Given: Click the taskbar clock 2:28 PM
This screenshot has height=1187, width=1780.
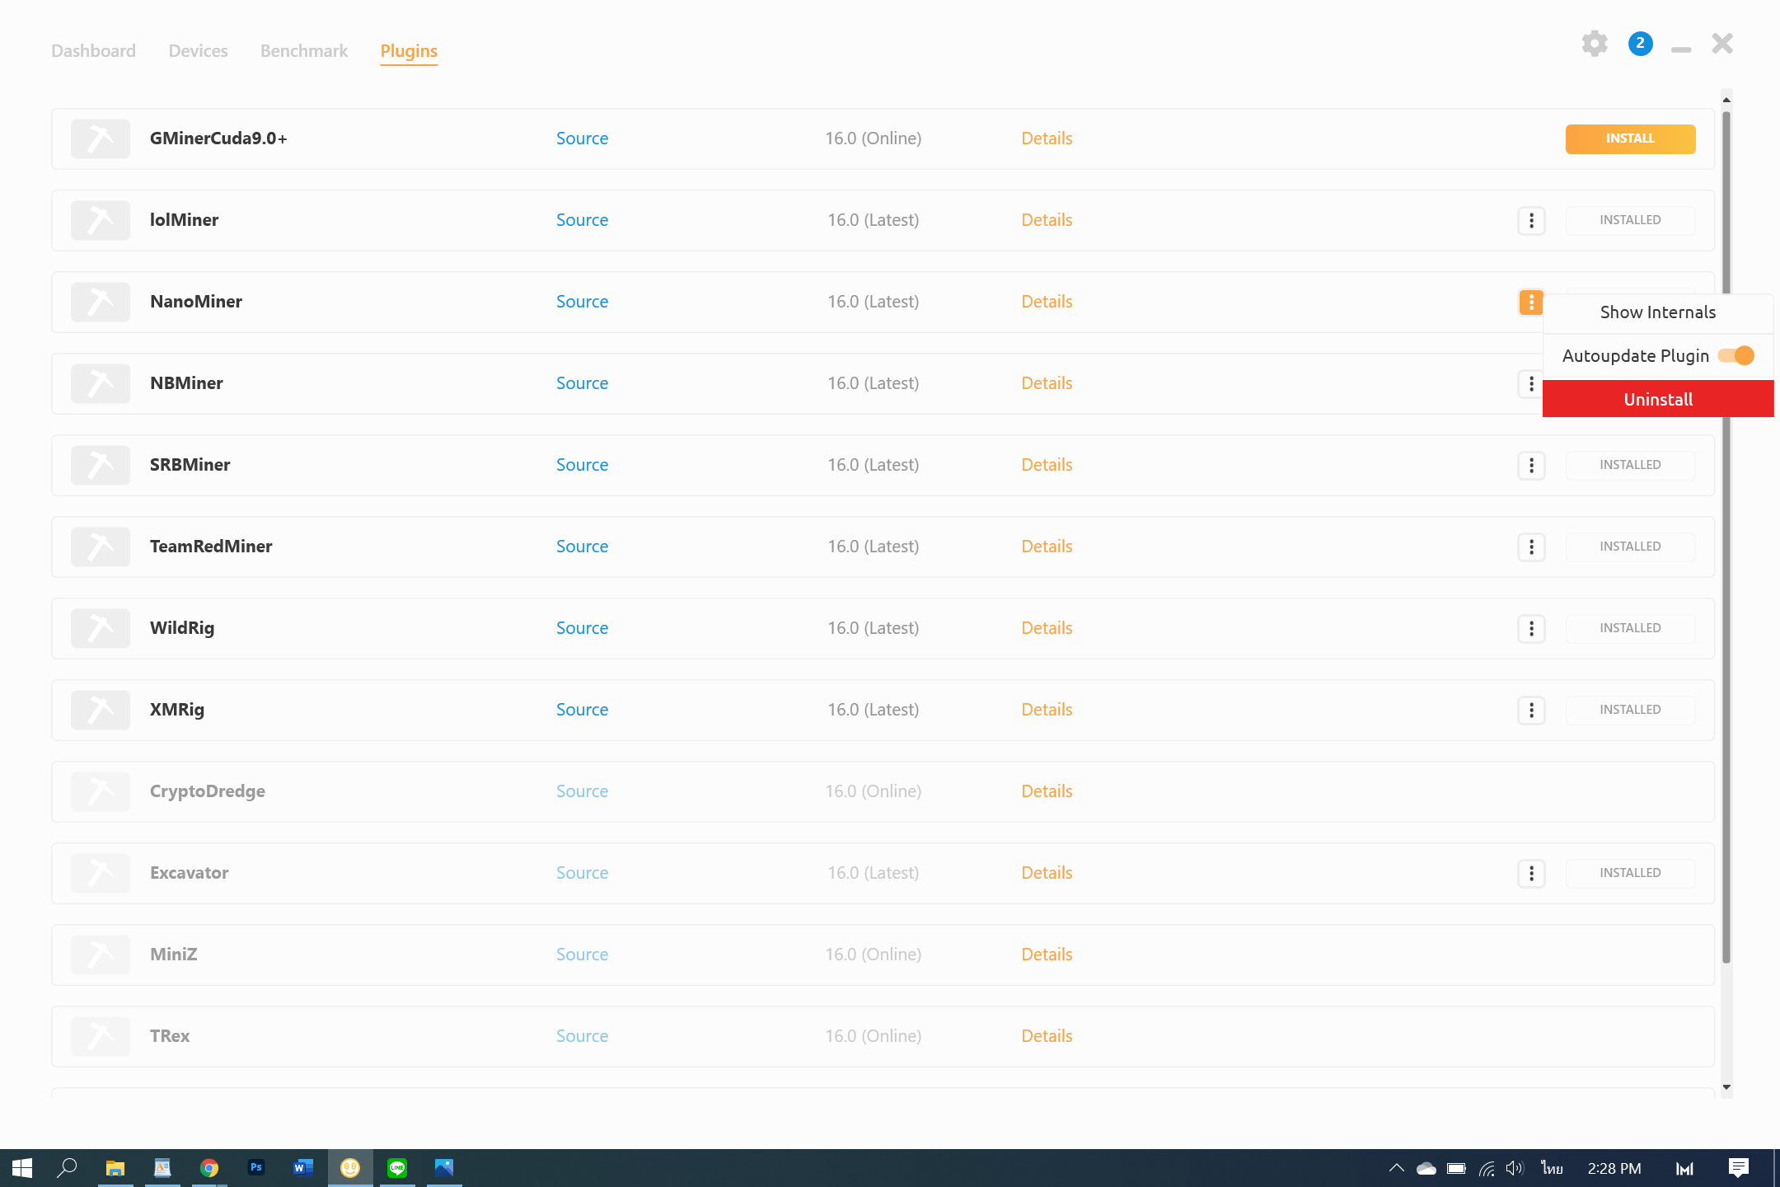Looking at the screenshot, I should click(x=1614, y=1168).
